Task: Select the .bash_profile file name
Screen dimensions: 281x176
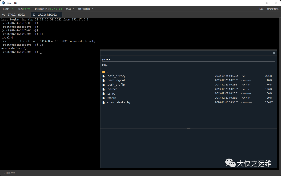Action: [x=116, y=85]
